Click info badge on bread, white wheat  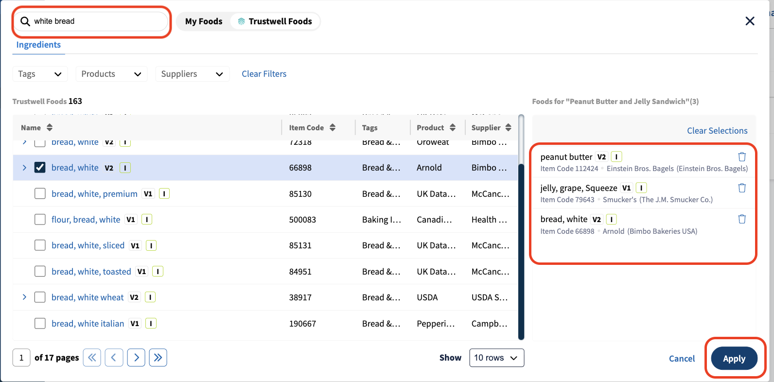(x=150, y=297)
